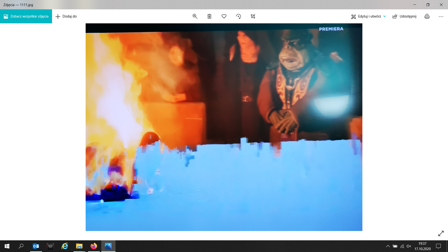The width and height of the screenshot is (448, 252).
Task: Open taskbar search magnifier
Action: point(21,246)
